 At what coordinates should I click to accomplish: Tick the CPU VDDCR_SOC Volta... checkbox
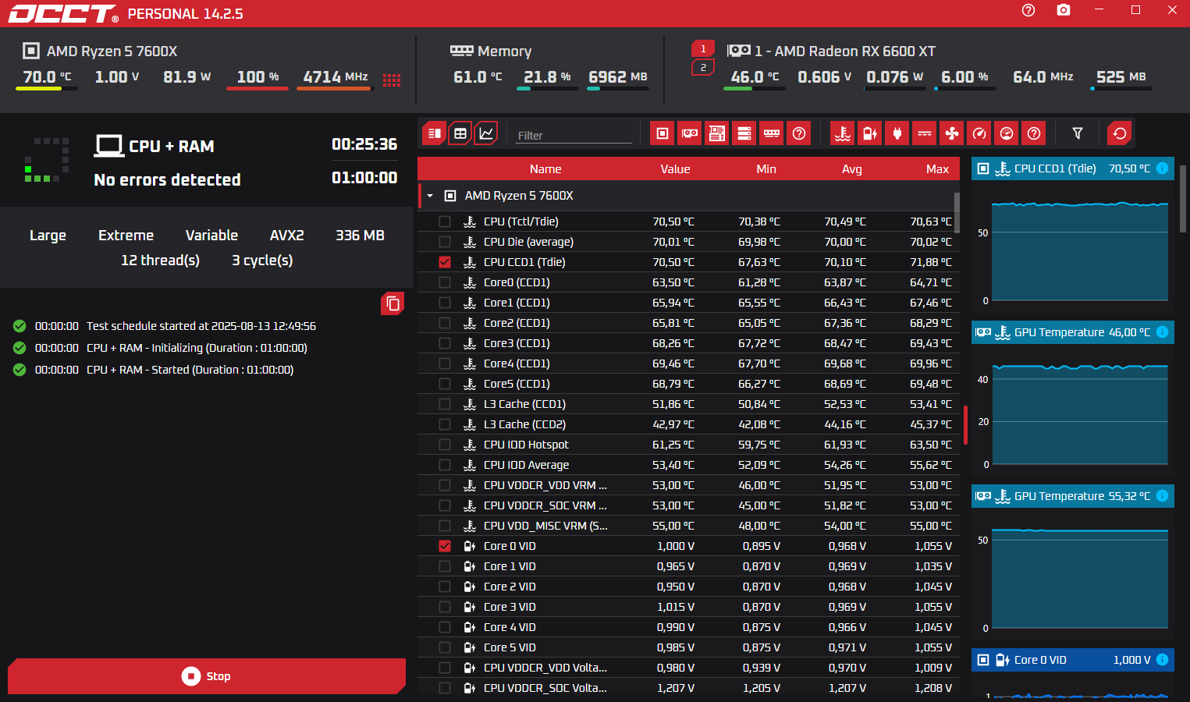tap(445, 688)
